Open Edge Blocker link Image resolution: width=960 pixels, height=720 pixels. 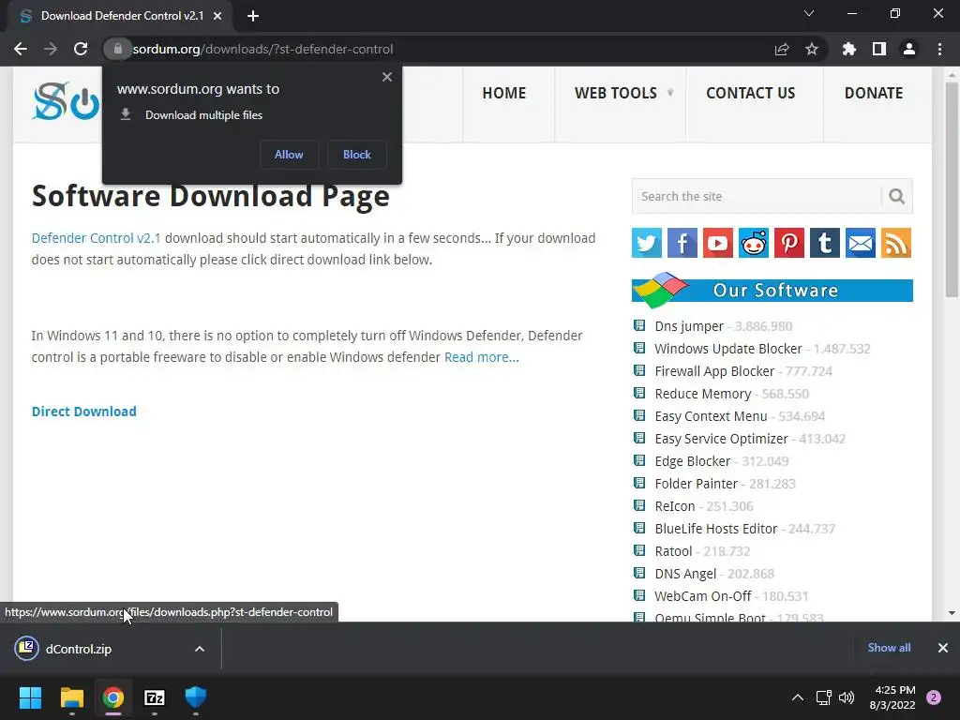click(693, 461)
